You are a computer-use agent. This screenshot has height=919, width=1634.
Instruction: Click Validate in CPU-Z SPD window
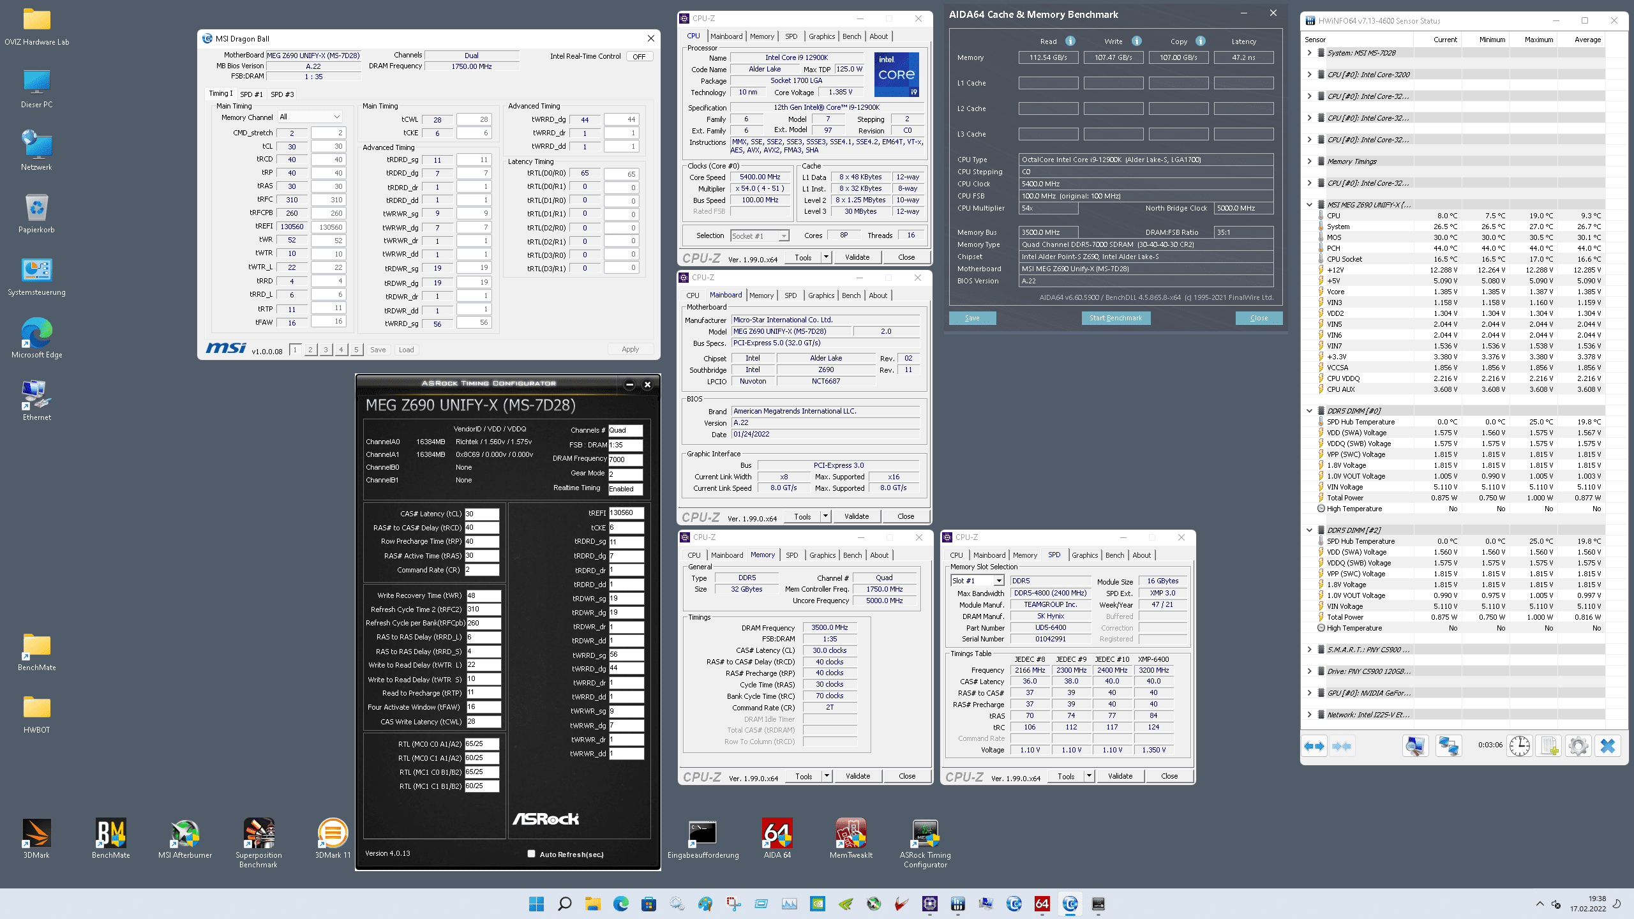click(x=1120, y=776)
